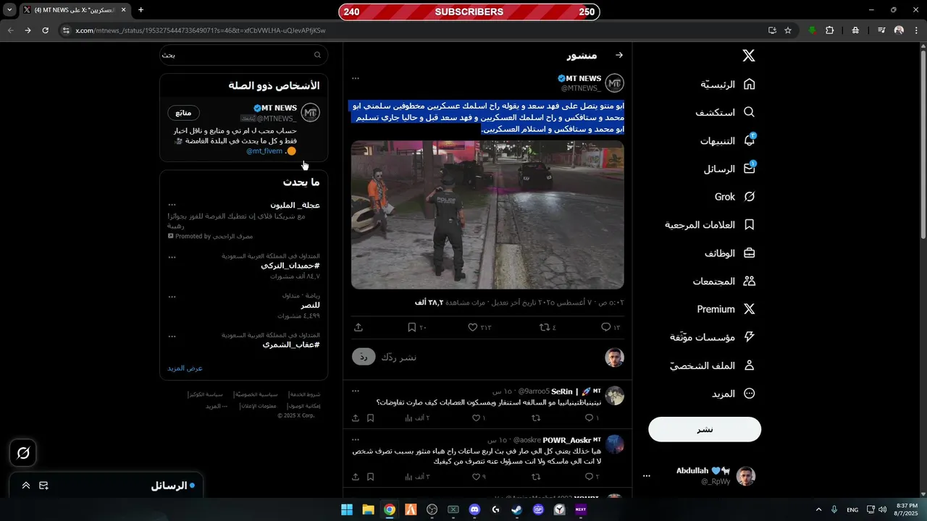The width and height of the screenshot is (927, 521).
Task: Like the MT NEWS post
Action: click(x=479, y=328)
